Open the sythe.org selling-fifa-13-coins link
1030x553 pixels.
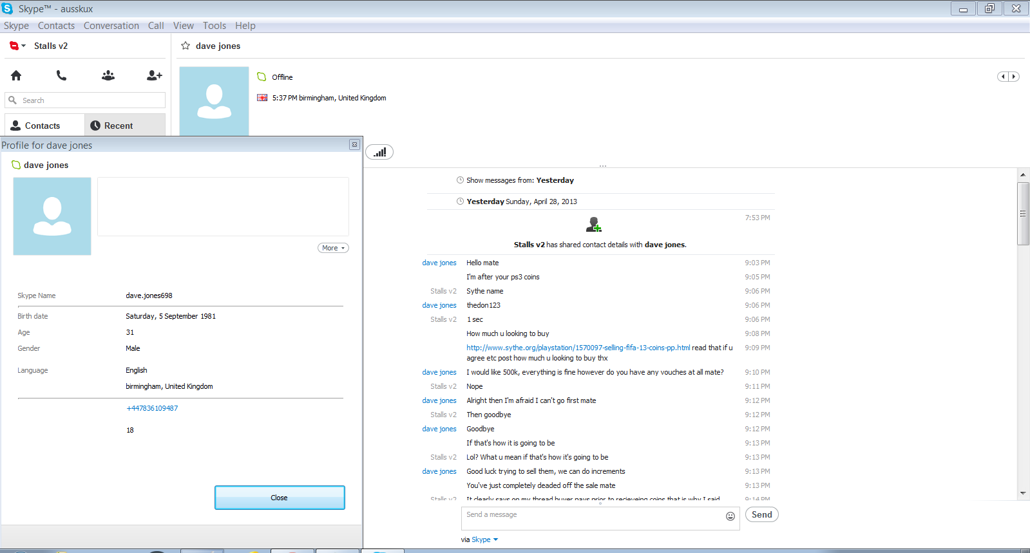coord(578,348)
